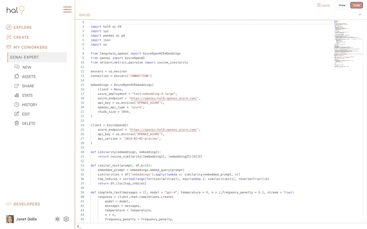Click the Explore compass icon
Screen dimensions: 367x229
point(9,27)
